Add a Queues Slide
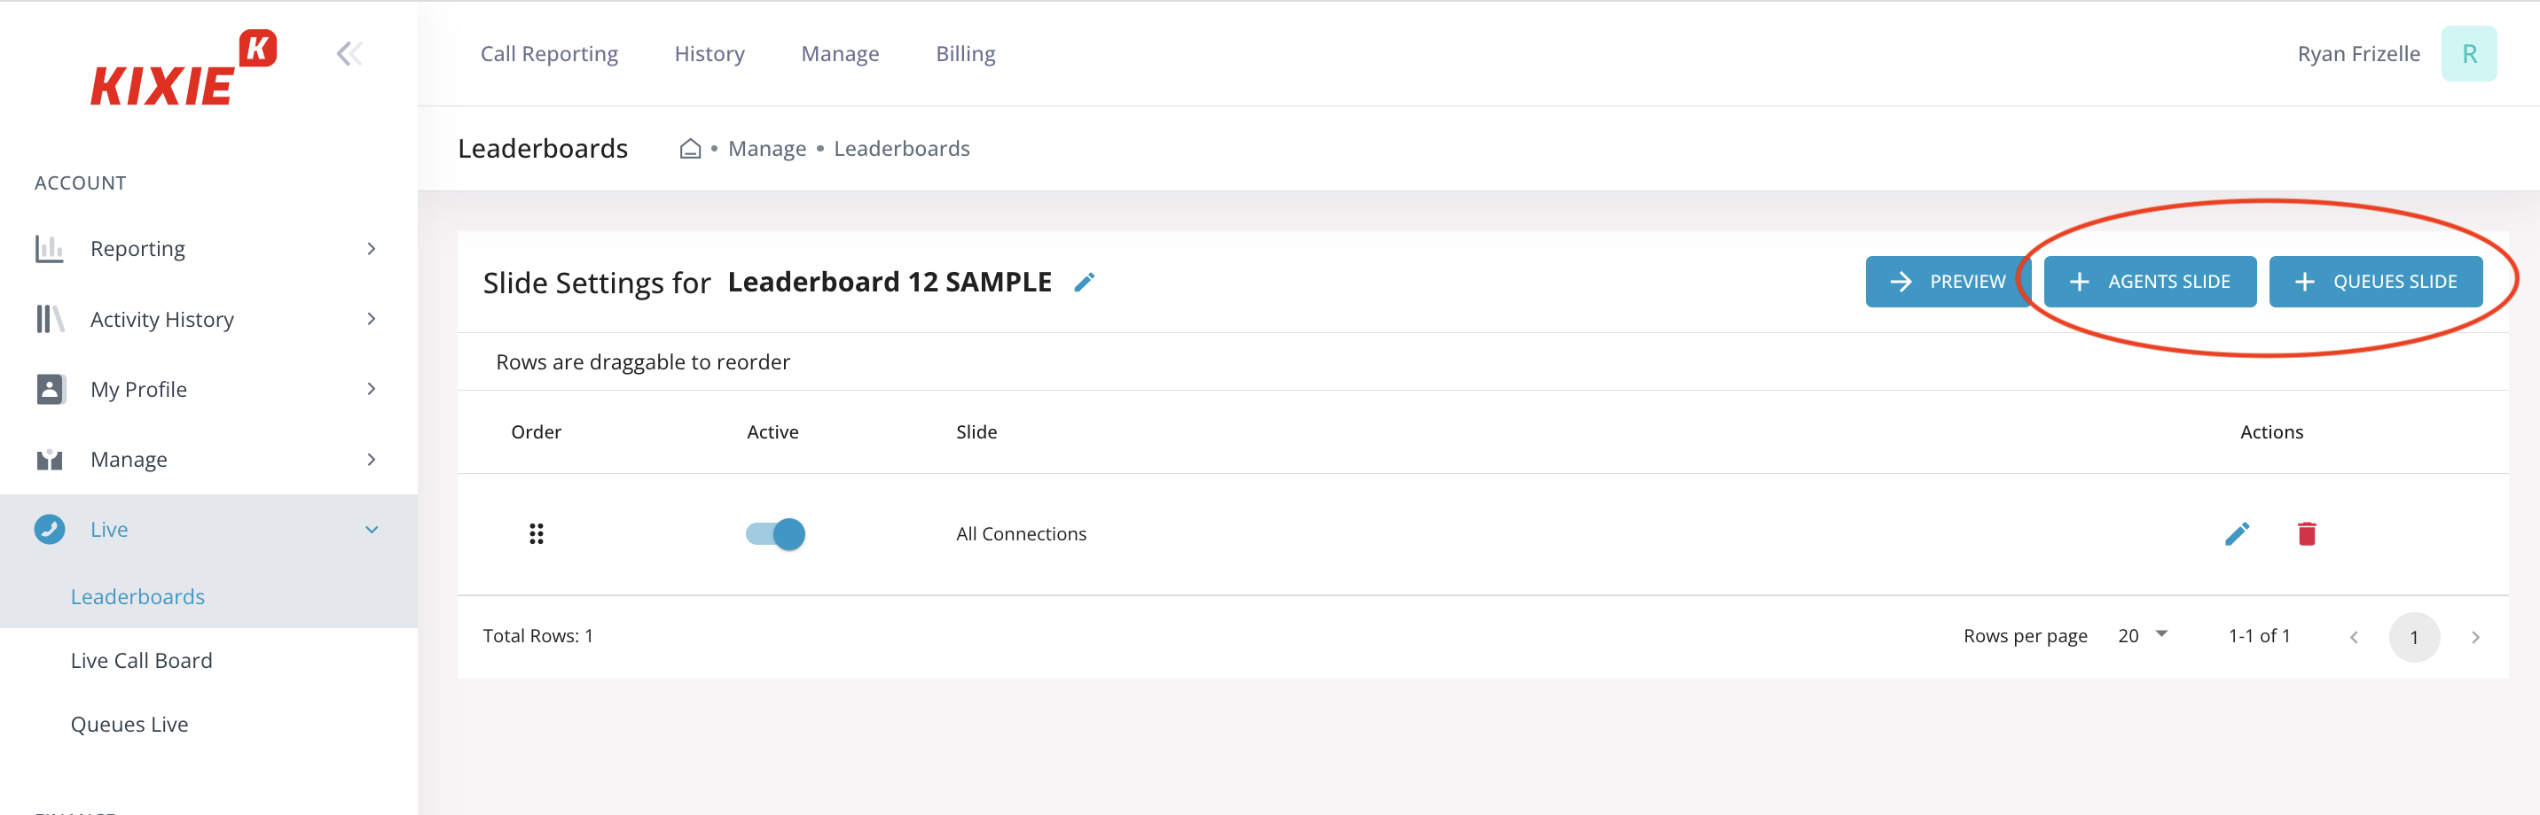Screen dimensions: 2540x815 tap(2374, 282)
